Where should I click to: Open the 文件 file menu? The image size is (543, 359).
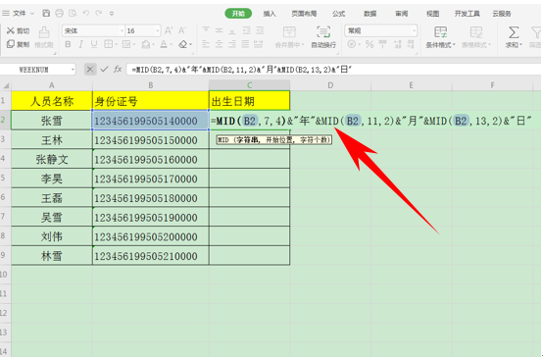(20, 13)
